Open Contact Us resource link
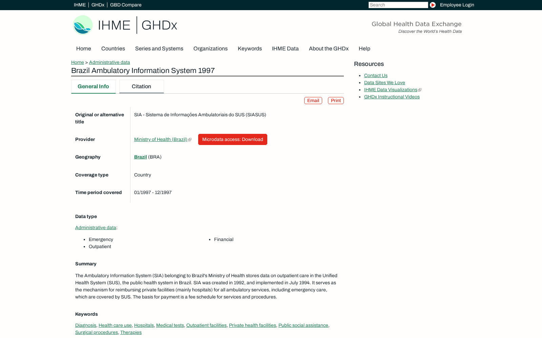The image size is (542, 338). (376, 75)
